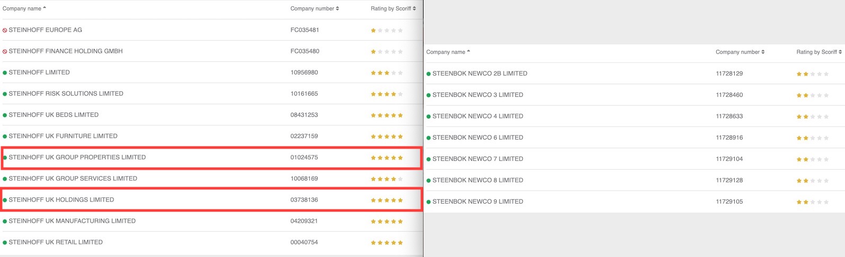Select STEENBOK NEWCO 7 LIMITED
845x257 pixels.
point(478,159)
